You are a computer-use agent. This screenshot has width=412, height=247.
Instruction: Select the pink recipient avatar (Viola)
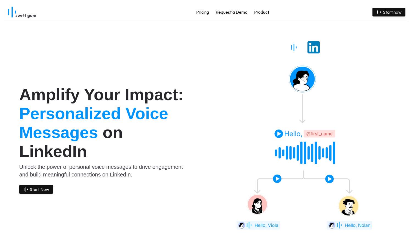tap(257, 204)
